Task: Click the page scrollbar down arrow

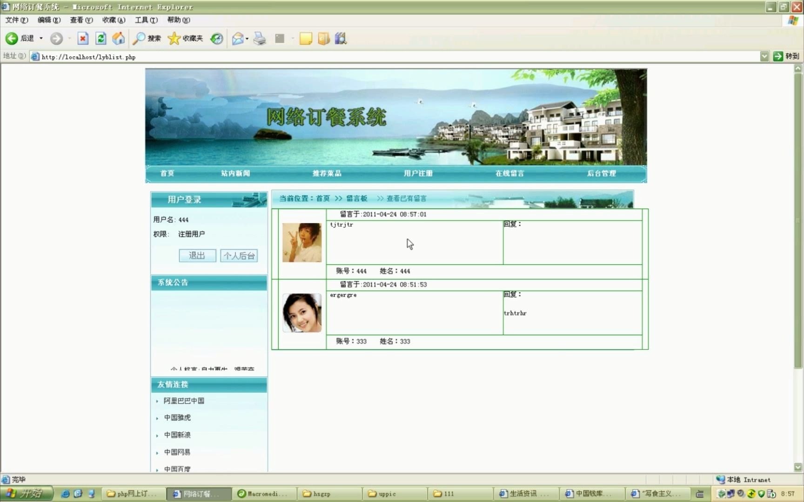Action: [798, 467]
